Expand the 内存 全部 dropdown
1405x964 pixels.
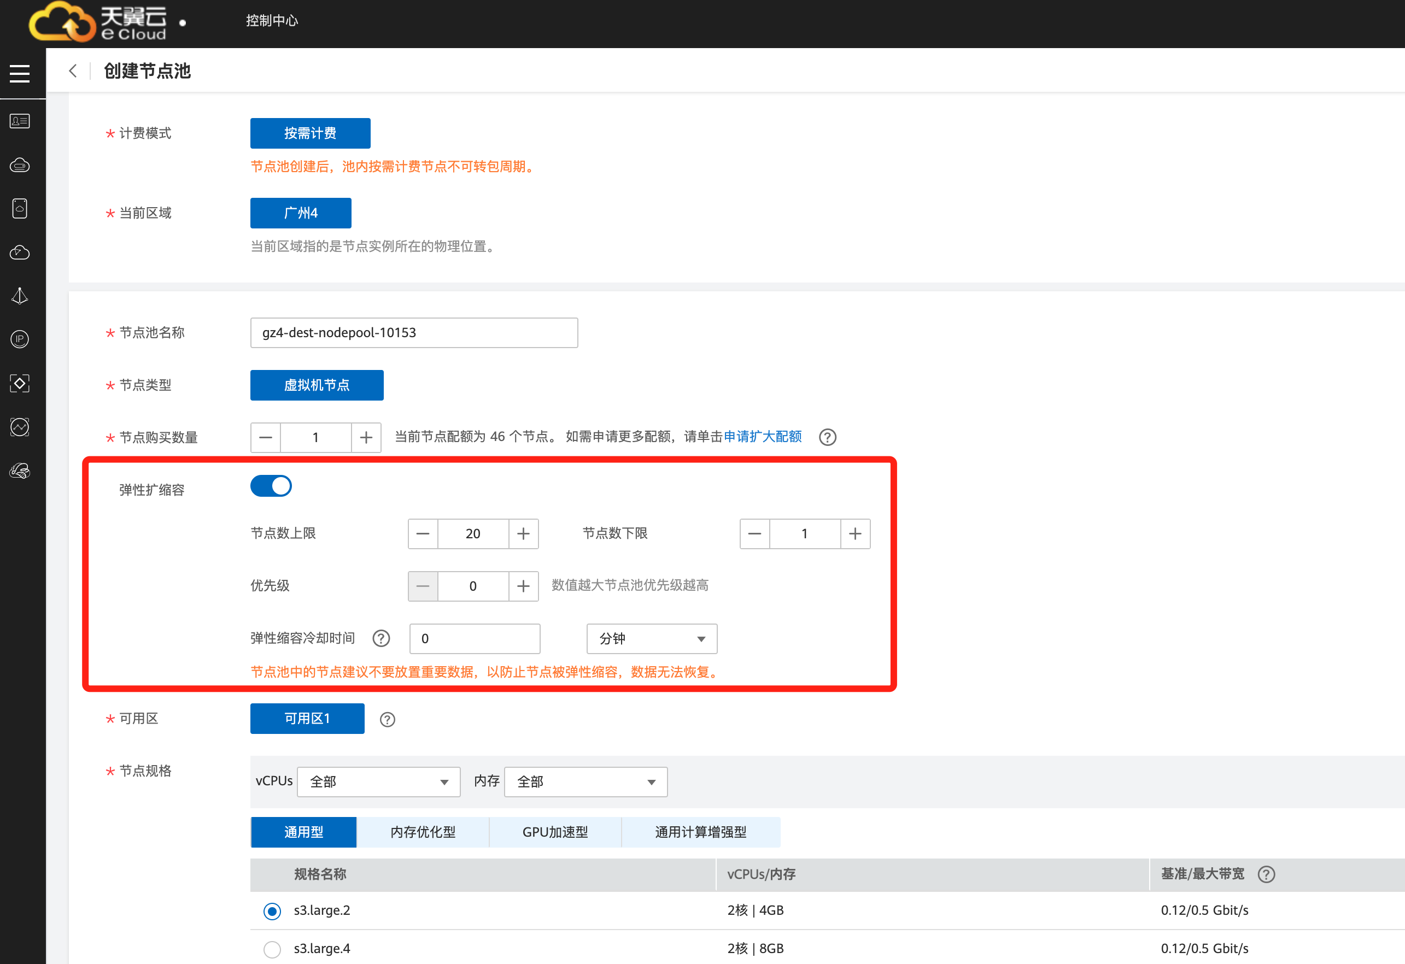585,781
